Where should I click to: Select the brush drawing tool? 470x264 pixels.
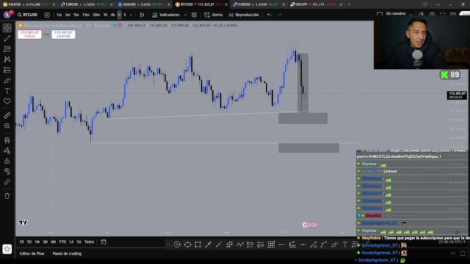(x=7, y=80)
